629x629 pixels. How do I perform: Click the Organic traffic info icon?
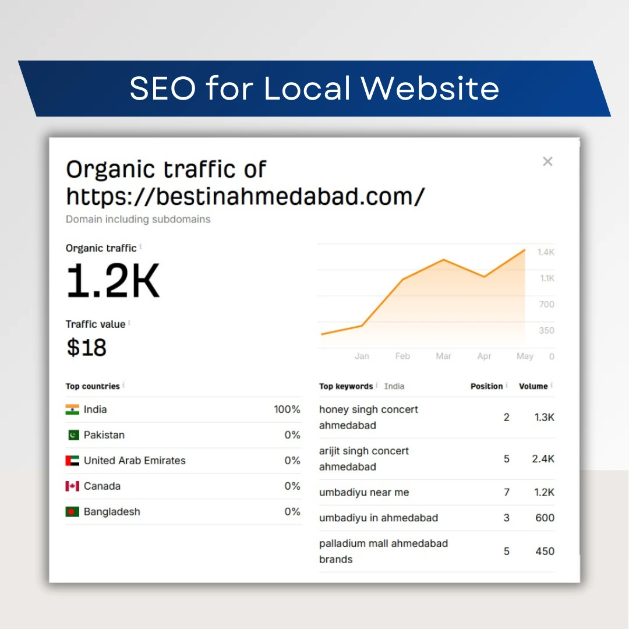[x=140, y=246]
